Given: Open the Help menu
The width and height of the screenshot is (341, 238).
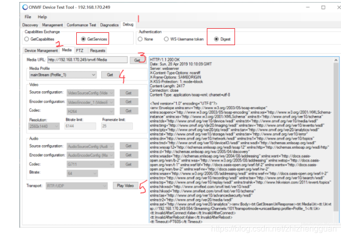Looking at the screenshot, I should pos(42,17).
